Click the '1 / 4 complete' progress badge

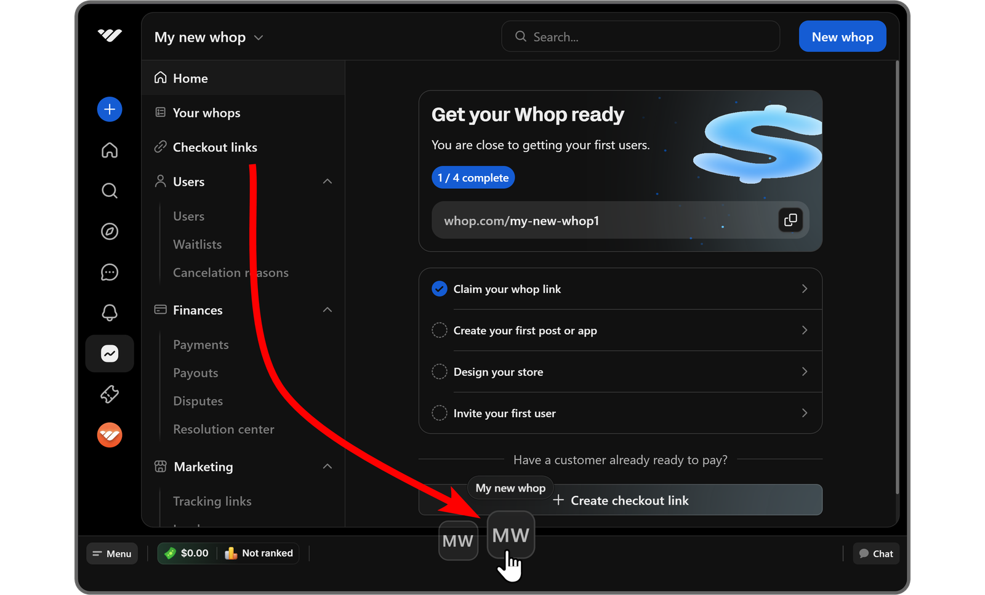click(x=473, y=177)
